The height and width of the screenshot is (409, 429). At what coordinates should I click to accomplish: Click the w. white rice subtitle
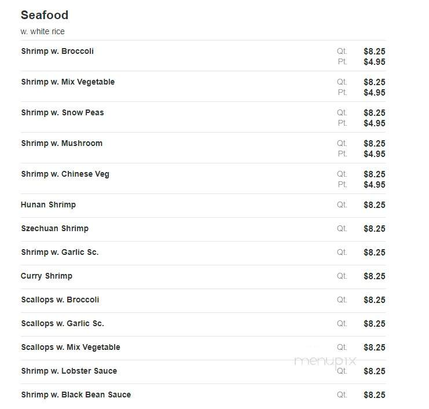click(x=42, y=31)
